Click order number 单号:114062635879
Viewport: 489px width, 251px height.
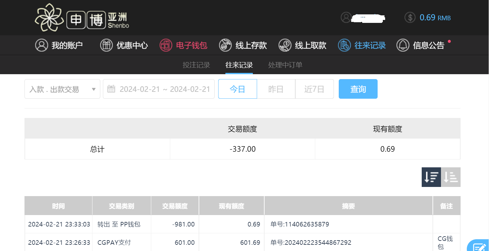[x=300, y=224]
